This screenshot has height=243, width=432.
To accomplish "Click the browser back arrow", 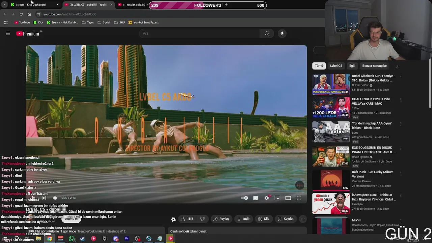I will click(5, 14).
